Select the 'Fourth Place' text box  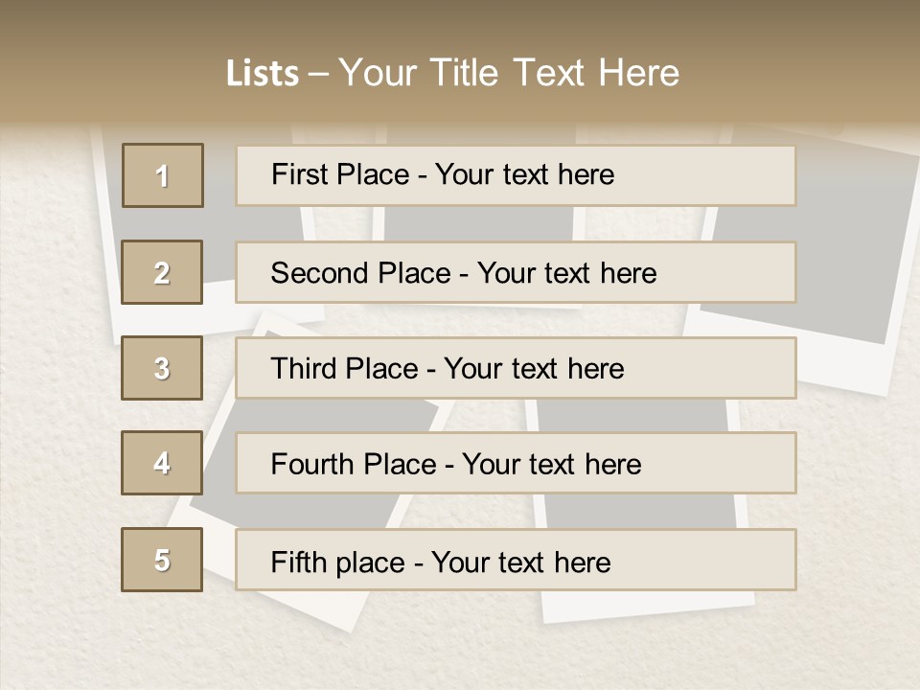point(516,463)
